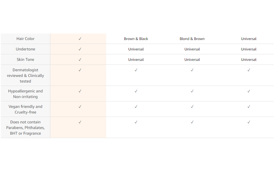Click the Hypoallergenic and Non-irritating label

(x=25, y=94)
